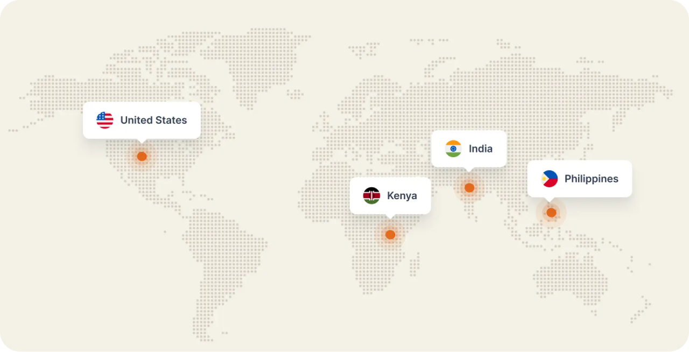Click the pointer tip of United States tooltip
Viewport: 689px width, 352px height.
(x=142, y=141)
